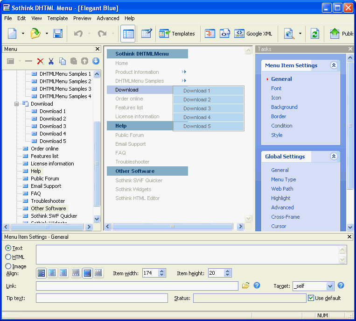This screenshot has width=356, height=321.
Task: Open the Target dropdown
Action: [330, 286]
